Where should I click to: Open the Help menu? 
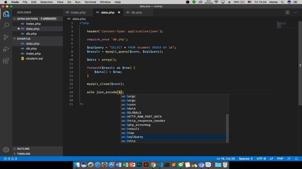coord(117,2)
